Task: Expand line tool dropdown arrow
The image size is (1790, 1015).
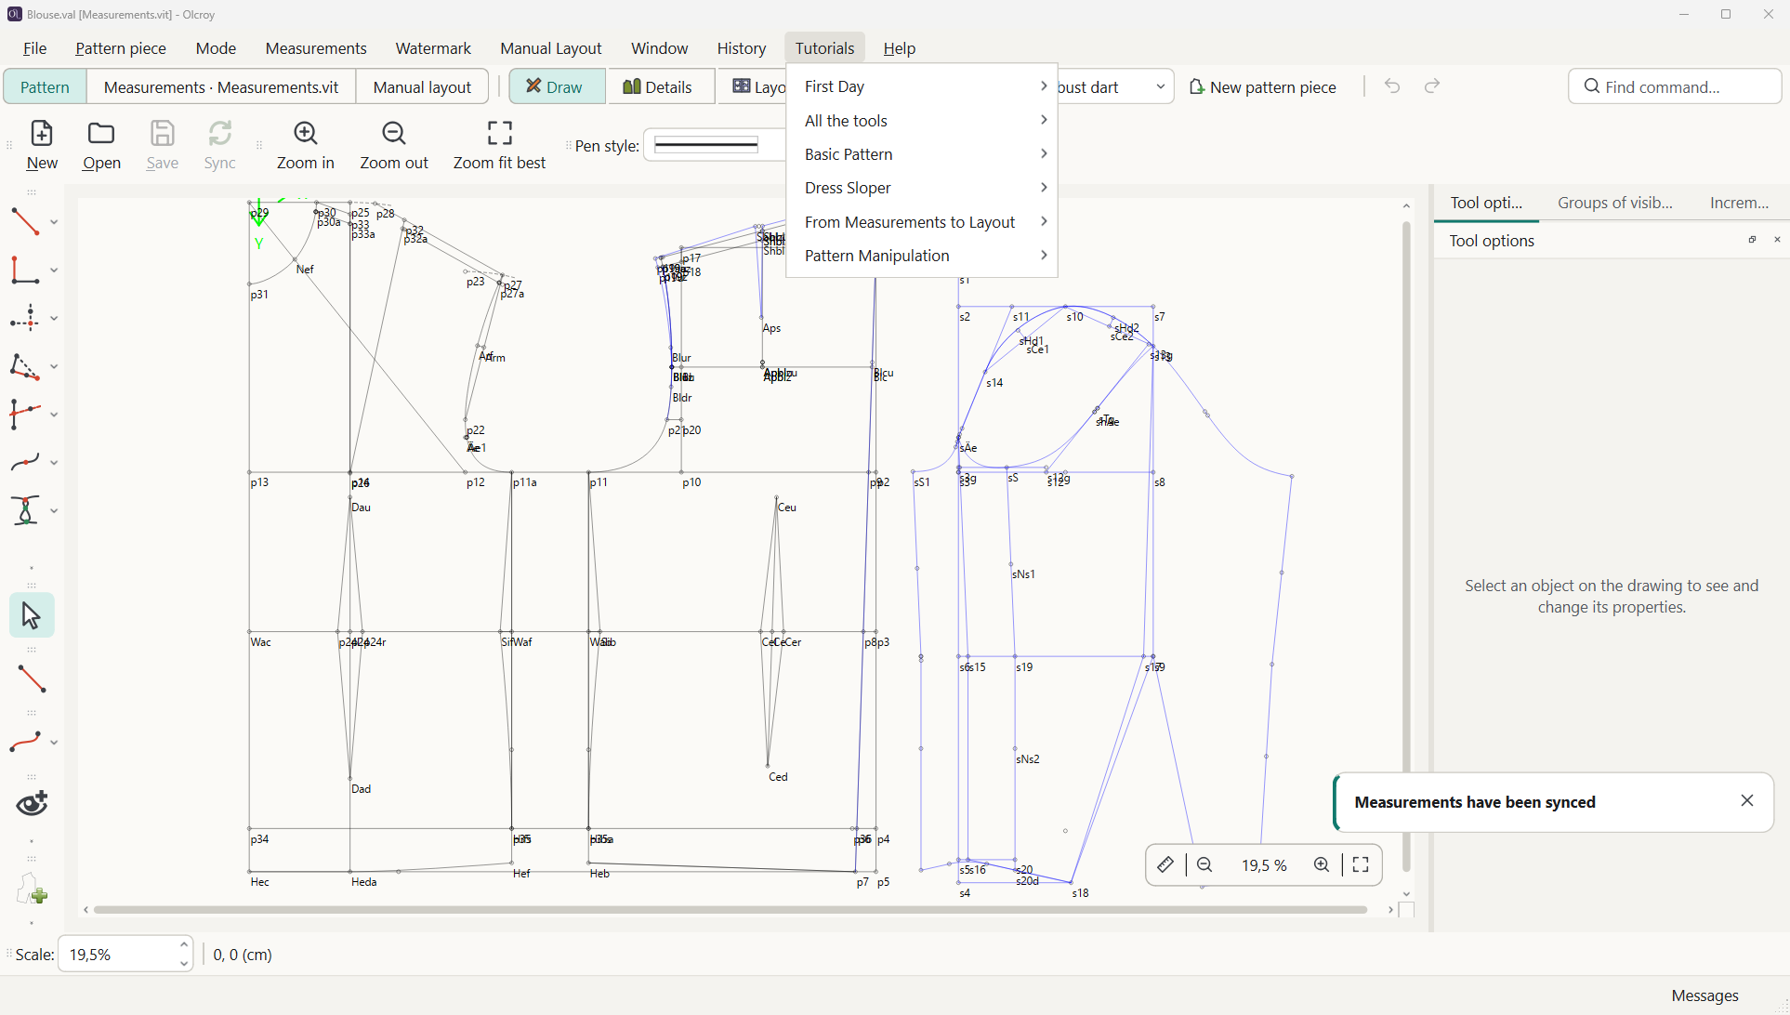Action: 54,222
